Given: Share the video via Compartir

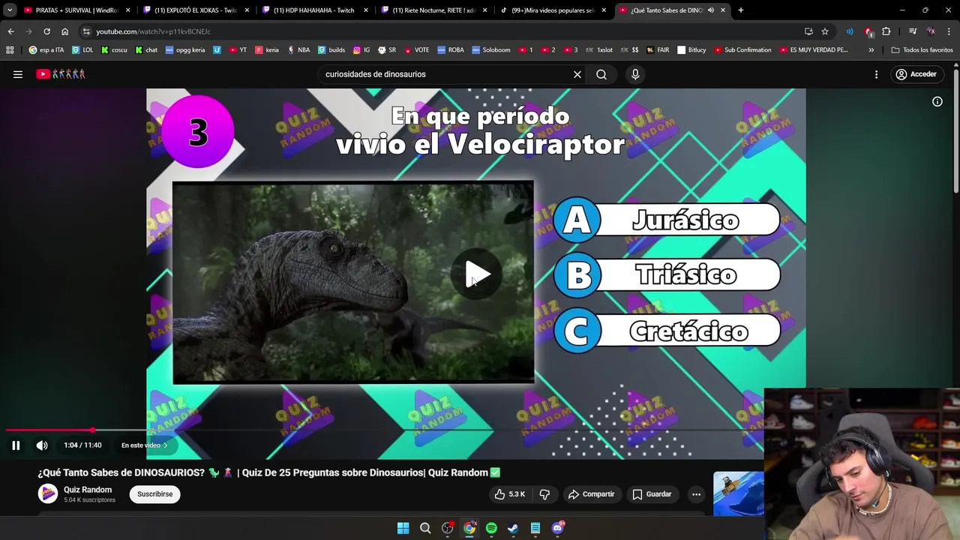Looking at the screenshot, I should [x=591, y=494].
